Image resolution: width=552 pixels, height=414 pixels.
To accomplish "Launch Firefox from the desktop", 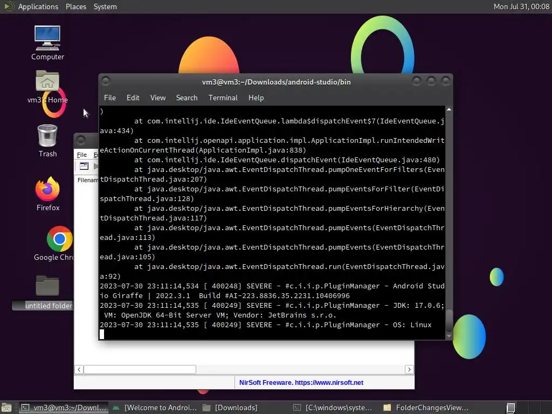I will point(47,194).
